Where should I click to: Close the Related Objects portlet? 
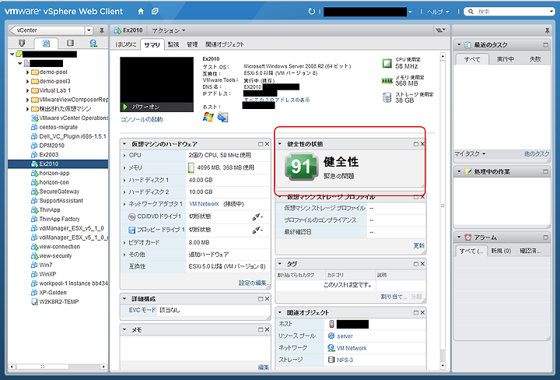(x=422, y=312)
